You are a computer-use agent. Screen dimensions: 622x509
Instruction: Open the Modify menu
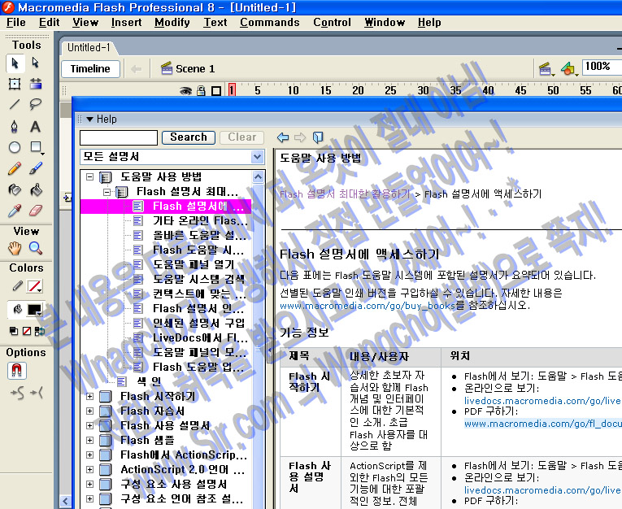pyautogui.click(x=172, y=22)
